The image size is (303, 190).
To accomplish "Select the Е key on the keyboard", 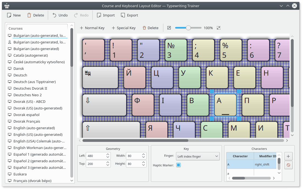I will [245, 78].
